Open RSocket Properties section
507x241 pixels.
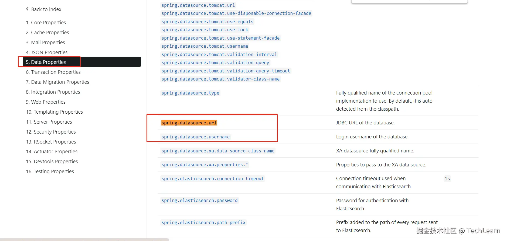(51, 142)
